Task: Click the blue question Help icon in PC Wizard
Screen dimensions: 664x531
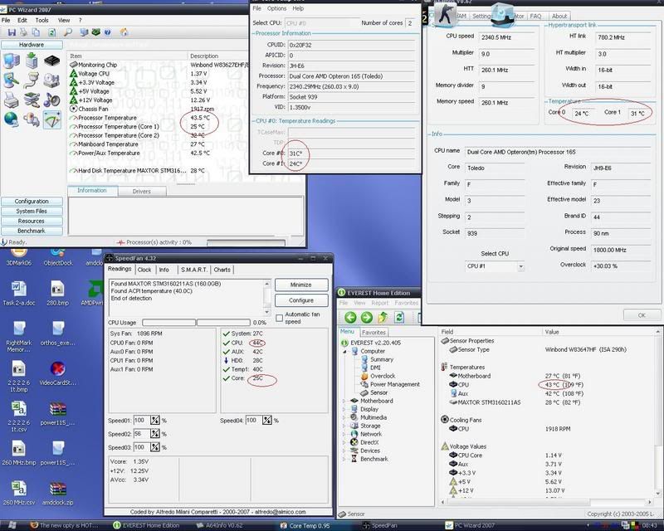Action: (108, 32)
